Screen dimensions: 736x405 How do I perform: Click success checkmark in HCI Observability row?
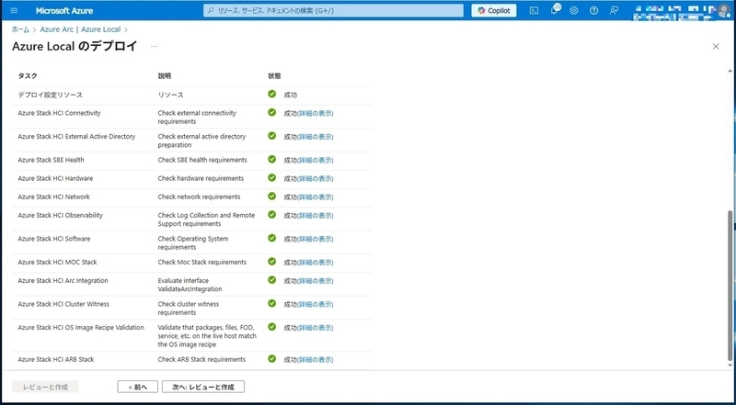[271, 214]
